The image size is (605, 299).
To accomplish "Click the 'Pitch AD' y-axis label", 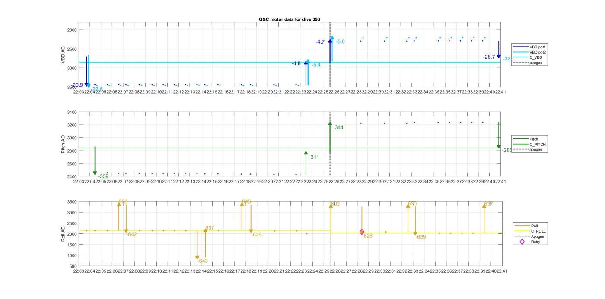I will (63, 145).
